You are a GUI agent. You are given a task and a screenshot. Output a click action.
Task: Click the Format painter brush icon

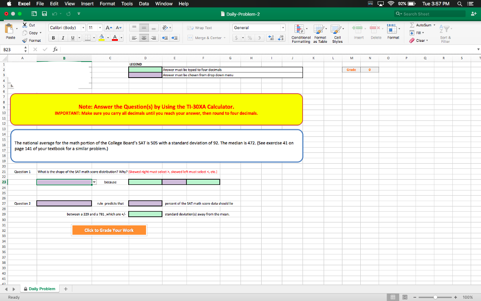click(24, 40)
